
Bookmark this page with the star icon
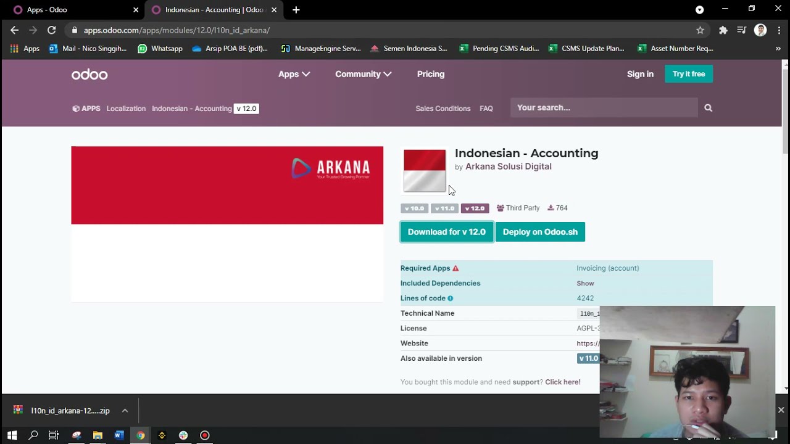point(700,30)
